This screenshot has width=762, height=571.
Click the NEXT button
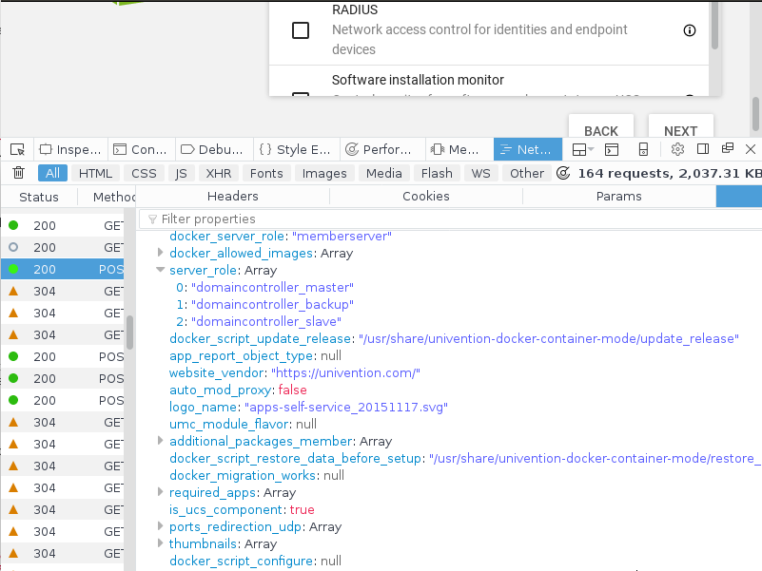coord(680,131)
